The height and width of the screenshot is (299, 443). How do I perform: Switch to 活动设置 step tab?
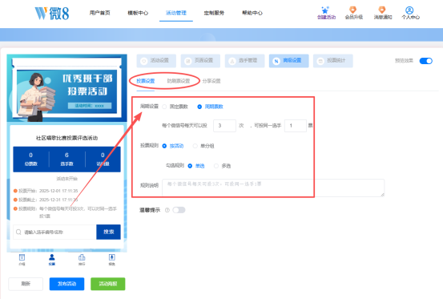pyautogui.click(x=156, y=61)
